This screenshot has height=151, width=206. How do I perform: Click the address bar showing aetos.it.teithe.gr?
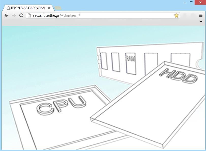pyautogui.click(x=103, y=15)
